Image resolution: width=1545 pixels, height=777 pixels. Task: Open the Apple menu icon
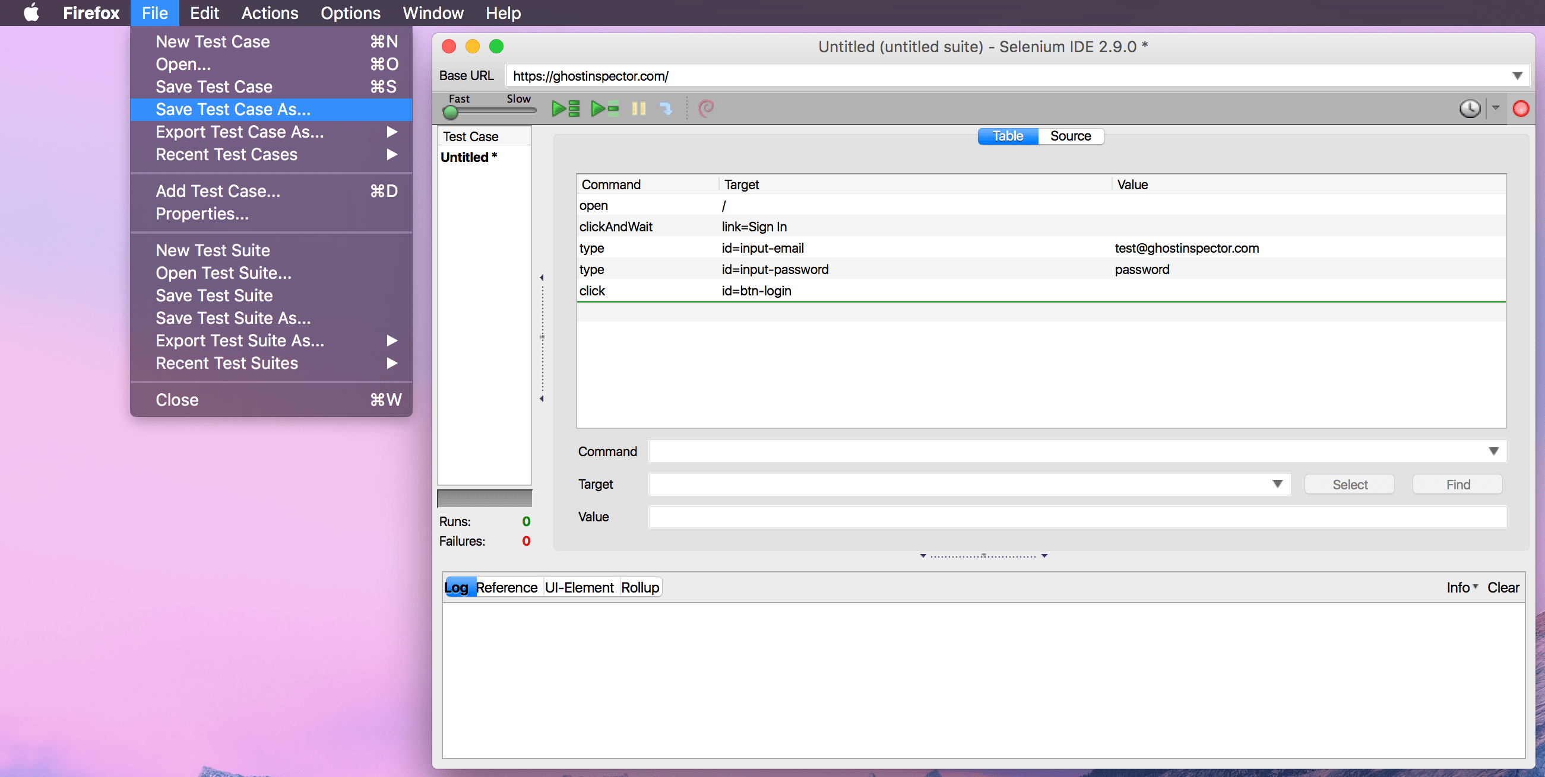pos(31,12)
